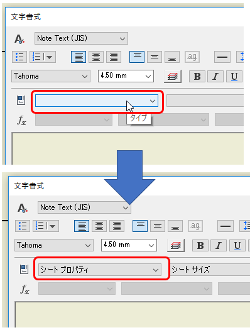
Task: Click into text editing area of upper dialog
Action: click(x=128, y=148)
